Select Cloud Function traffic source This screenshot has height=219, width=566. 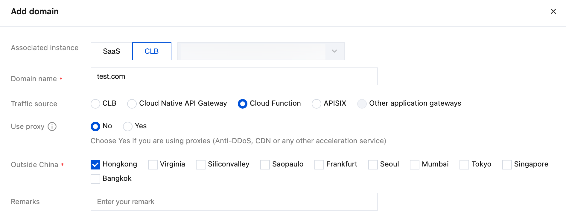[243, 104]
